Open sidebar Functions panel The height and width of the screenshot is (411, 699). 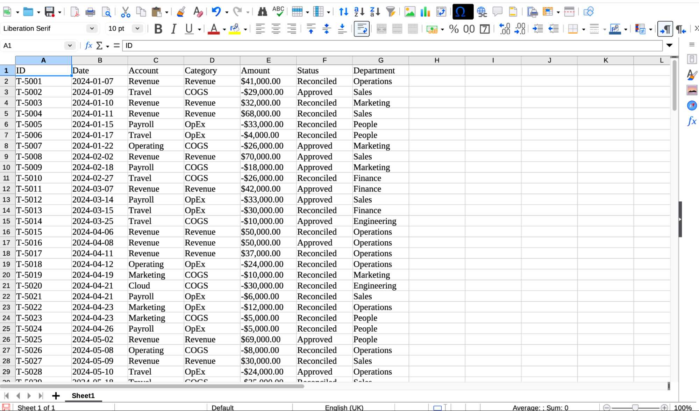tap(692, 121)
